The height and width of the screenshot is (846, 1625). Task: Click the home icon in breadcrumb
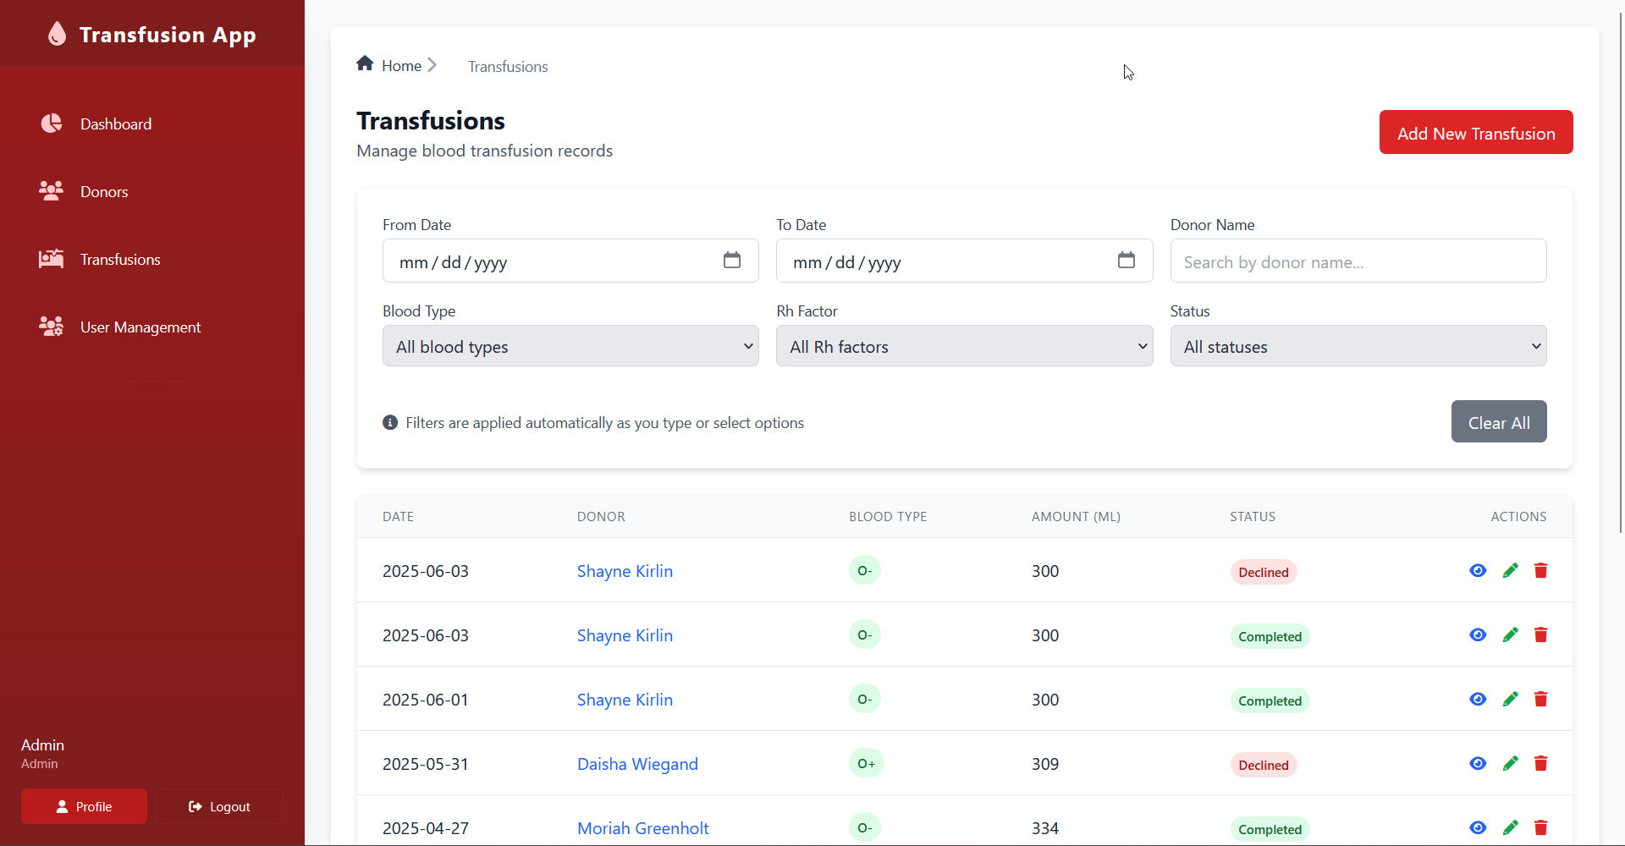tap(365, 64)
